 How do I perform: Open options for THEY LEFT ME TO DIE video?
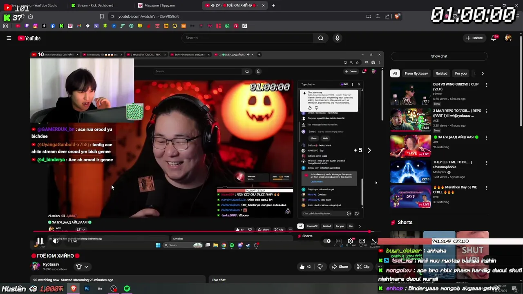pos(486,163)
